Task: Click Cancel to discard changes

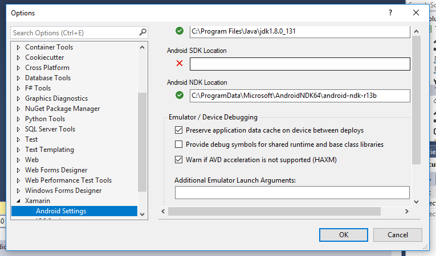Action: pyautogui.click(x=398, y=235)
